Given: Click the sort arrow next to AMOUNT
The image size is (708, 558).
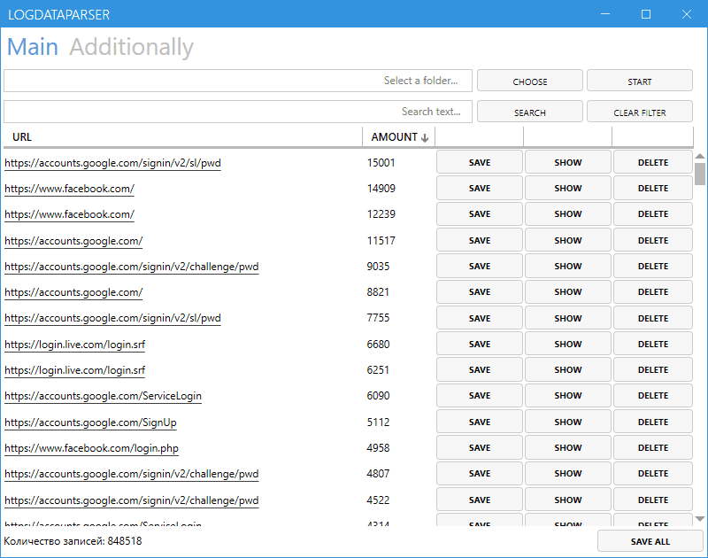Looking at the screenshot, I should tap(426, 136).
